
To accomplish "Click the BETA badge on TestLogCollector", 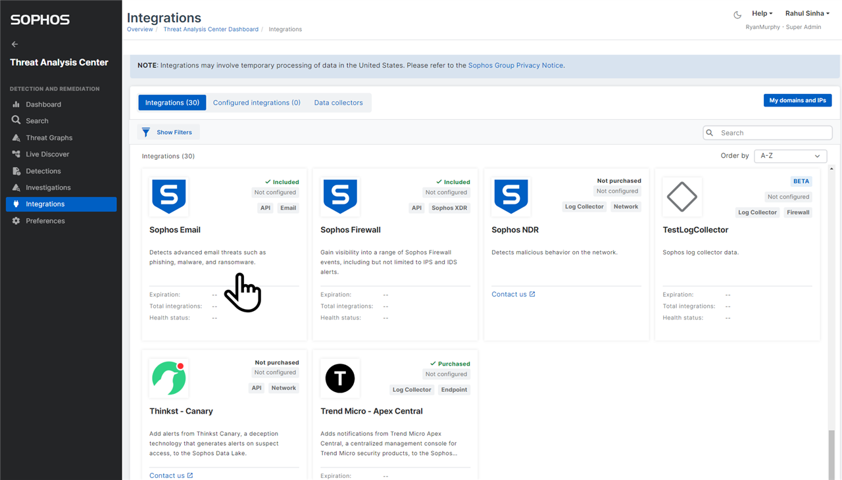I will (x=801, y=181).
